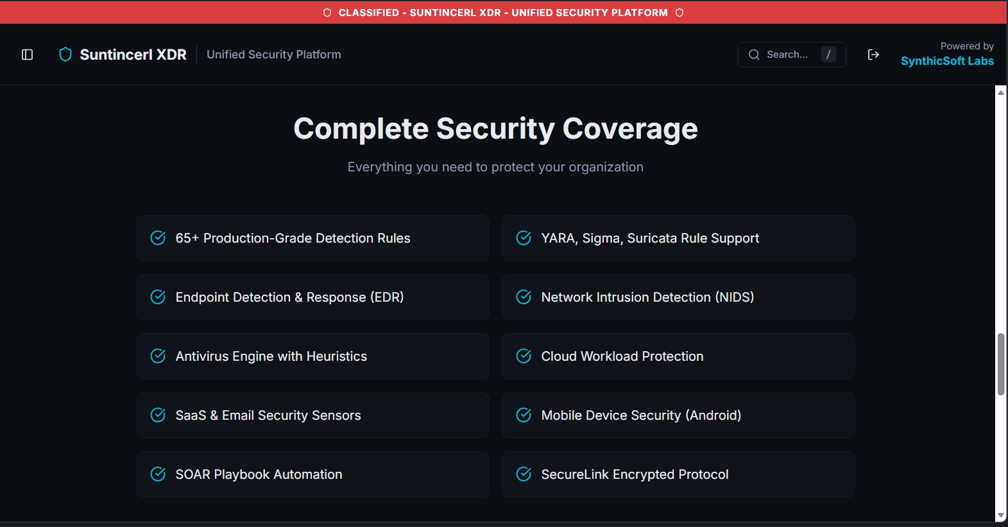This screenshot has width=1008, height=527.
Task: Click the slash shortcut key badge
Action: click(x=828, y=55)
